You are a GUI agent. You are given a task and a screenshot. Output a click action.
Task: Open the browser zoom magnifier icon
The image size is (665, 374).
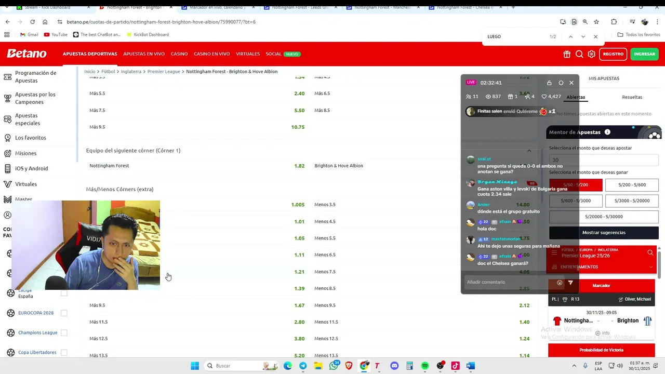[x=585, y=22]
